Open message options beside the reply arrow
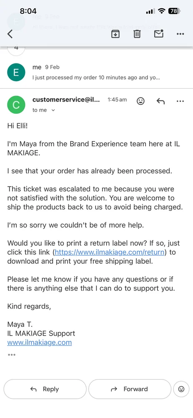Image resolution: width=193 pixels, height=418 pixels. (x=180, y=101)
